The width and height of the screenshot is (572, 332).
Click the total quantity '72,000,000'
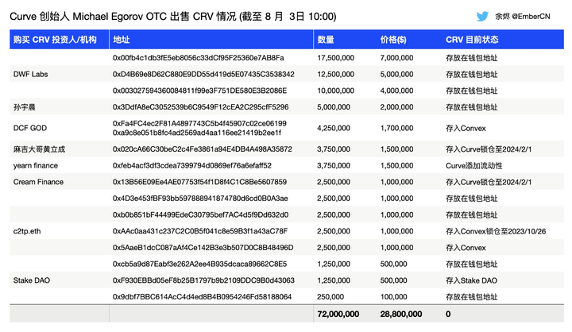338,314
